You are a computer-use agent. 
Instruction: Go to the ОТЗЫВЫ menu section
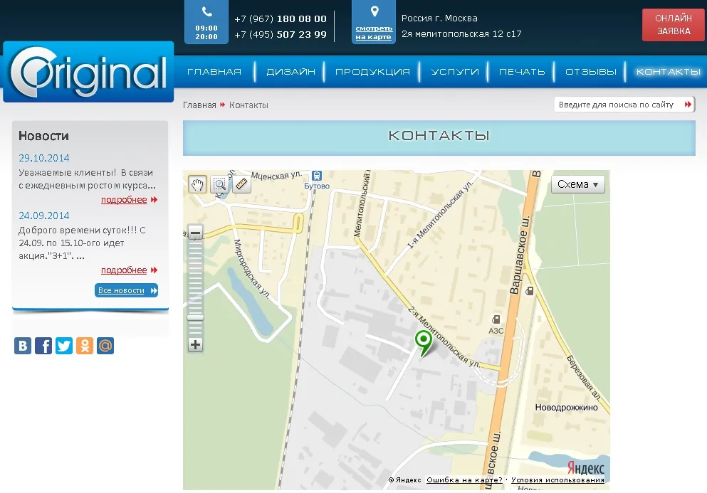[x=591, y=72]
